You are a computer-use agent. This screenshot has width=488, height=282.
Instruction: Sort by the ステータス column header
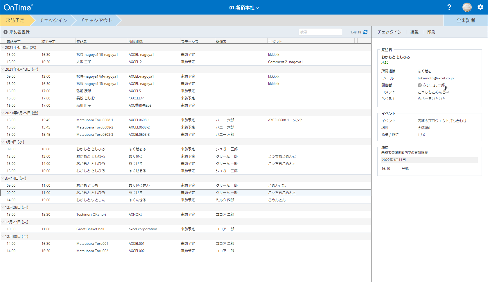tap(190, 42)
